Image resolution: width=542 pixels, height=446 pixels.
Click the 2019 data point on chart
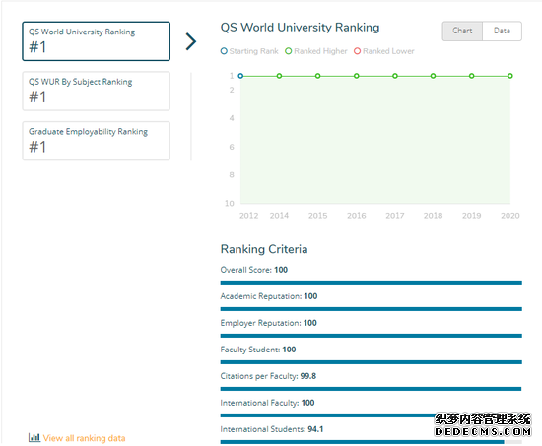pyautogui.click(x=471, y=76)
